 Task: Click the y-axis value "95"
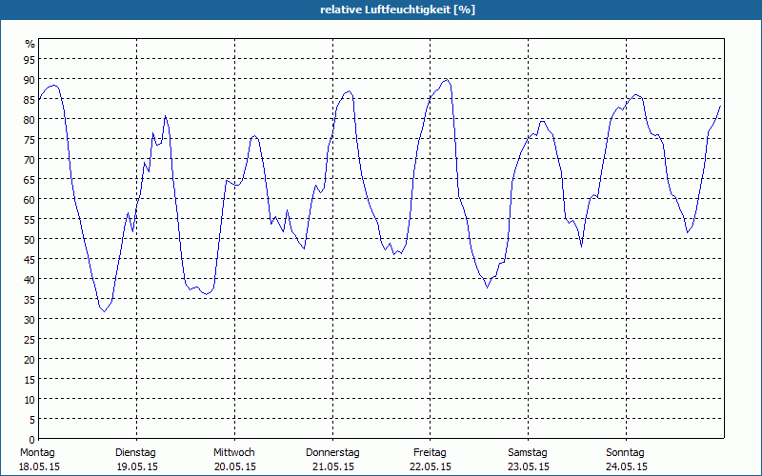pos(30,59)
